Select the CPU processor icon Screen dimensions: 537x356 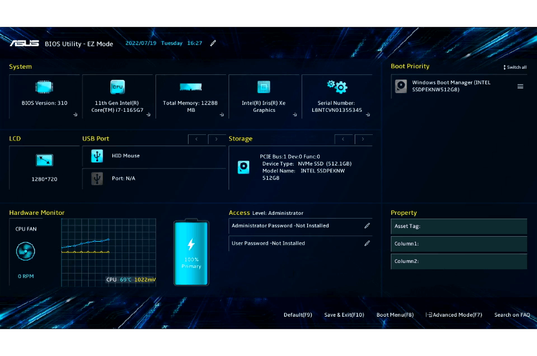click(x=117, y=87)
